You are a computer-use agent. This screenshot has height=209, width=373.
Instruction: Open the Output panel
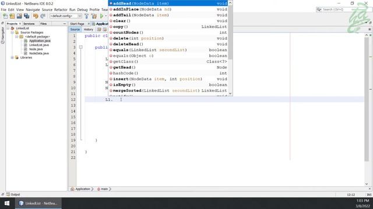[13, 194]
